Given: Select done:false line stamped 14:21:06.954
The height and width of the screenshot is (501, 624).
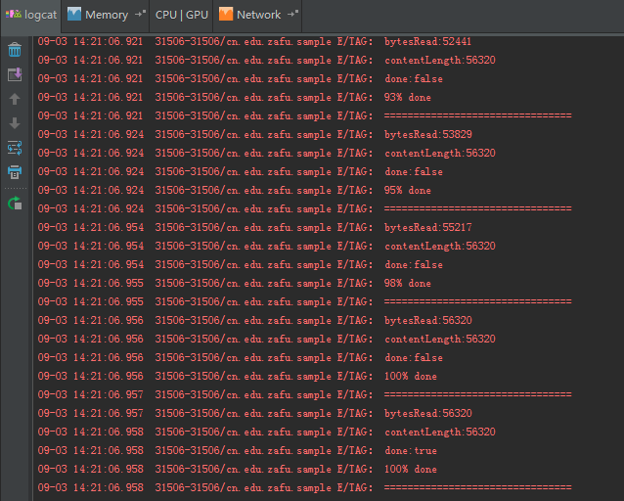Looking at the screenshot, I should coord(241,264).
